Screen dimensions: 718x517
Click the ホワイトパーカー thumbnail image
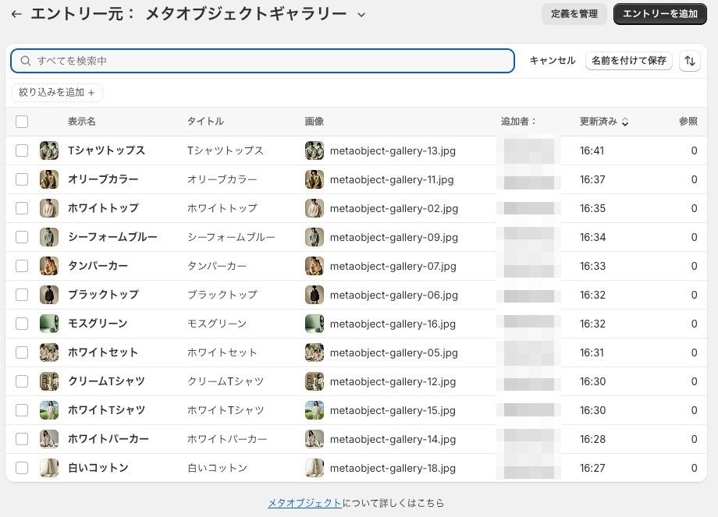(49, 439)
